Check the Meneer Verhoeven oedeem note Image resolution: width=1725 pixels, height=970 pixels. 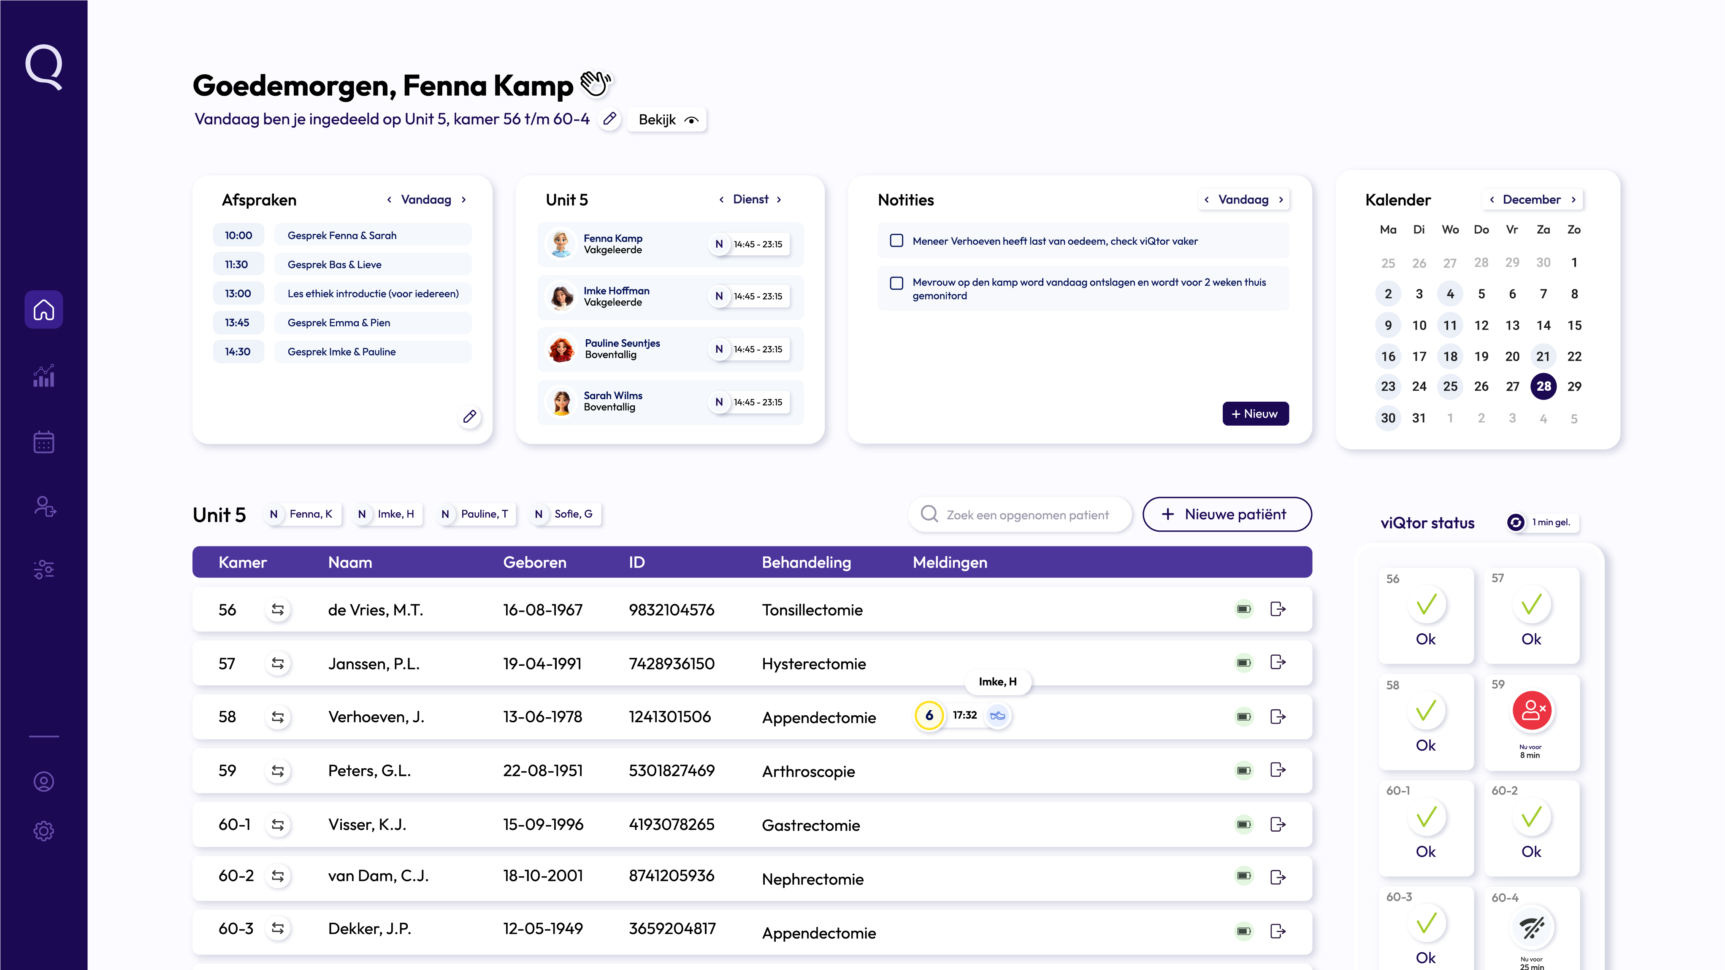(896, 240)
